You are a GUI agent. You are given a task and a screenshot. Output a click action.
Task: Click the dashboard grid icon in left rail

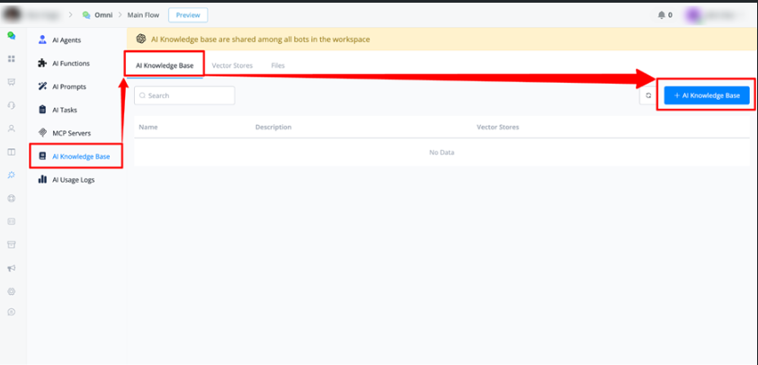[12, 59]
